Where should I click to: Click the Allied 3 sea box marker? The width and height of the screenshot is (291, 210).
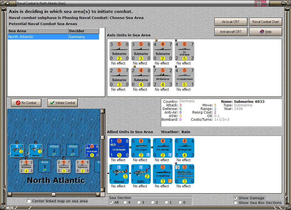coord(73,150)
